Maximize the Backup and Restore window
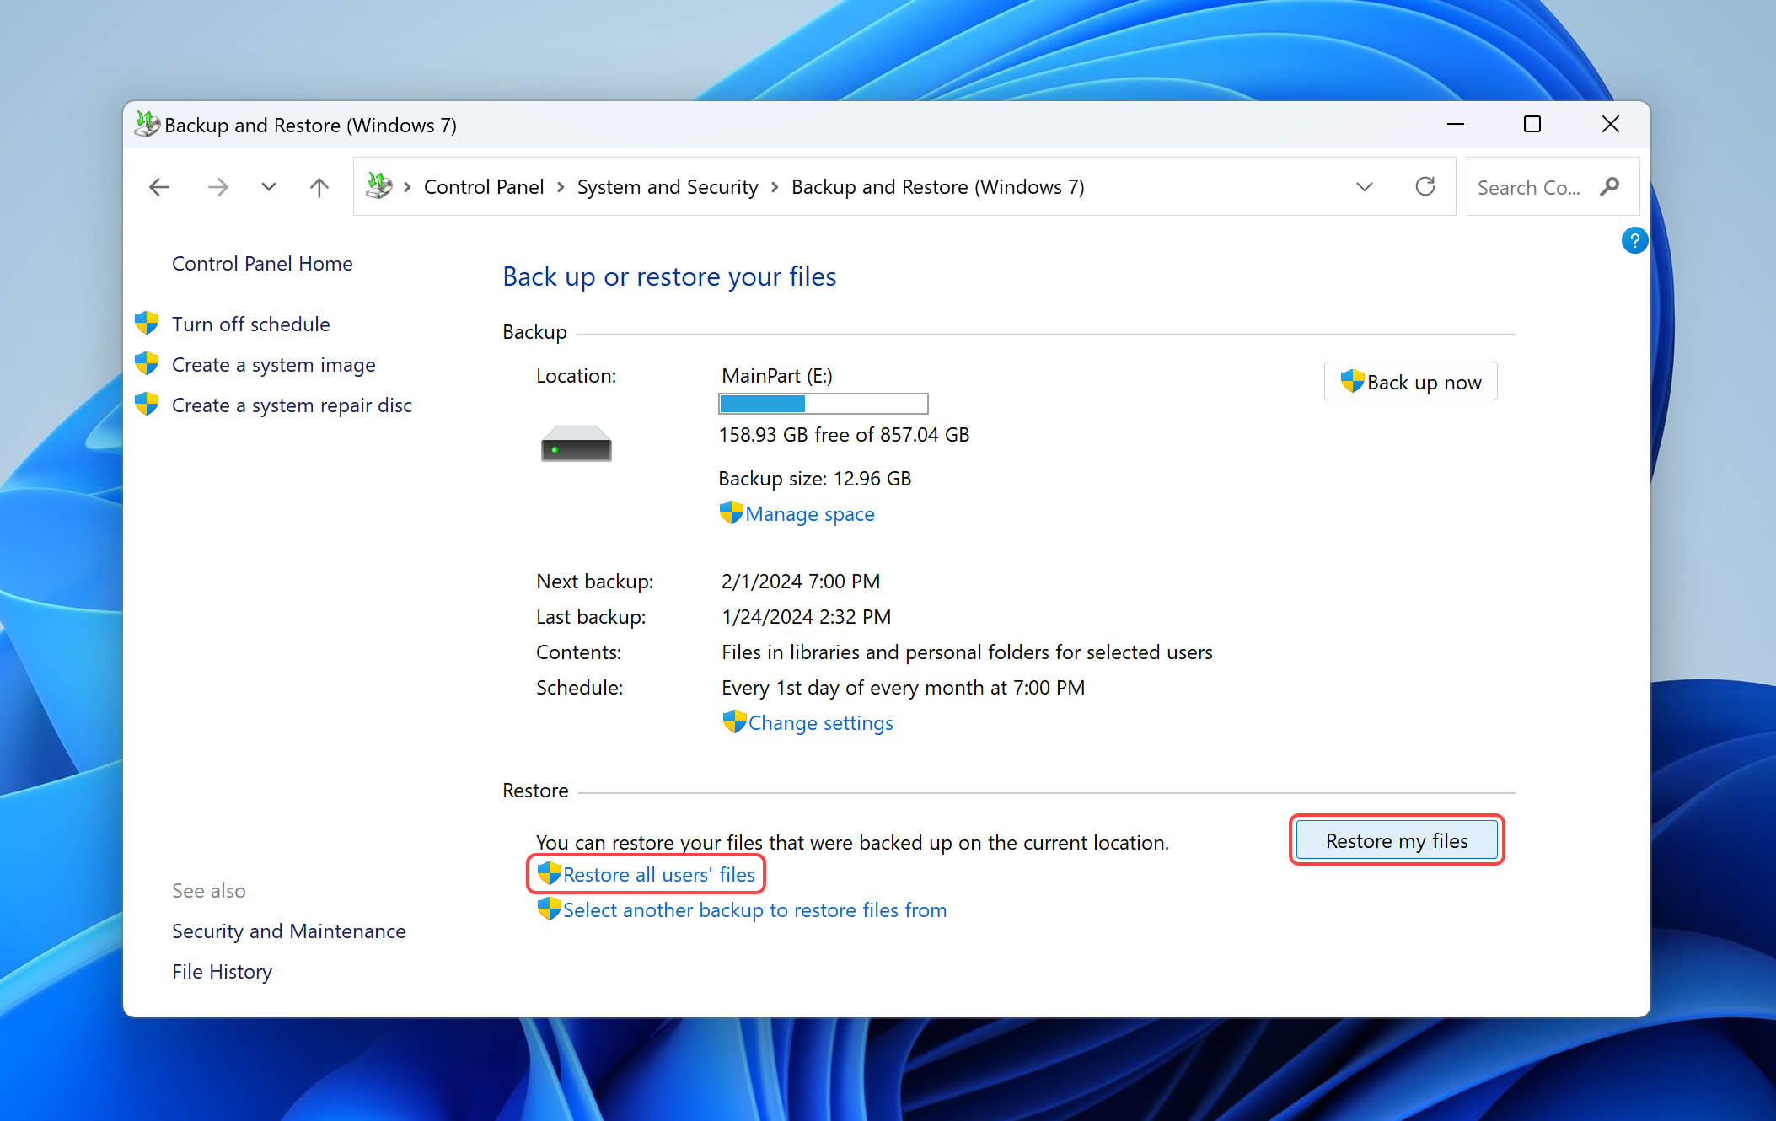This screenshot has width=1776, height=1121. 1532,124
